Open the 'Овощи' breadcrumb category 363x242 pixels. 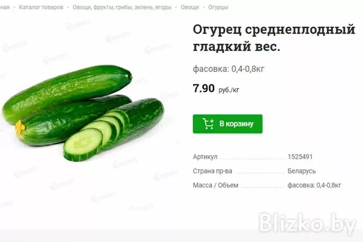coord(189,7)
